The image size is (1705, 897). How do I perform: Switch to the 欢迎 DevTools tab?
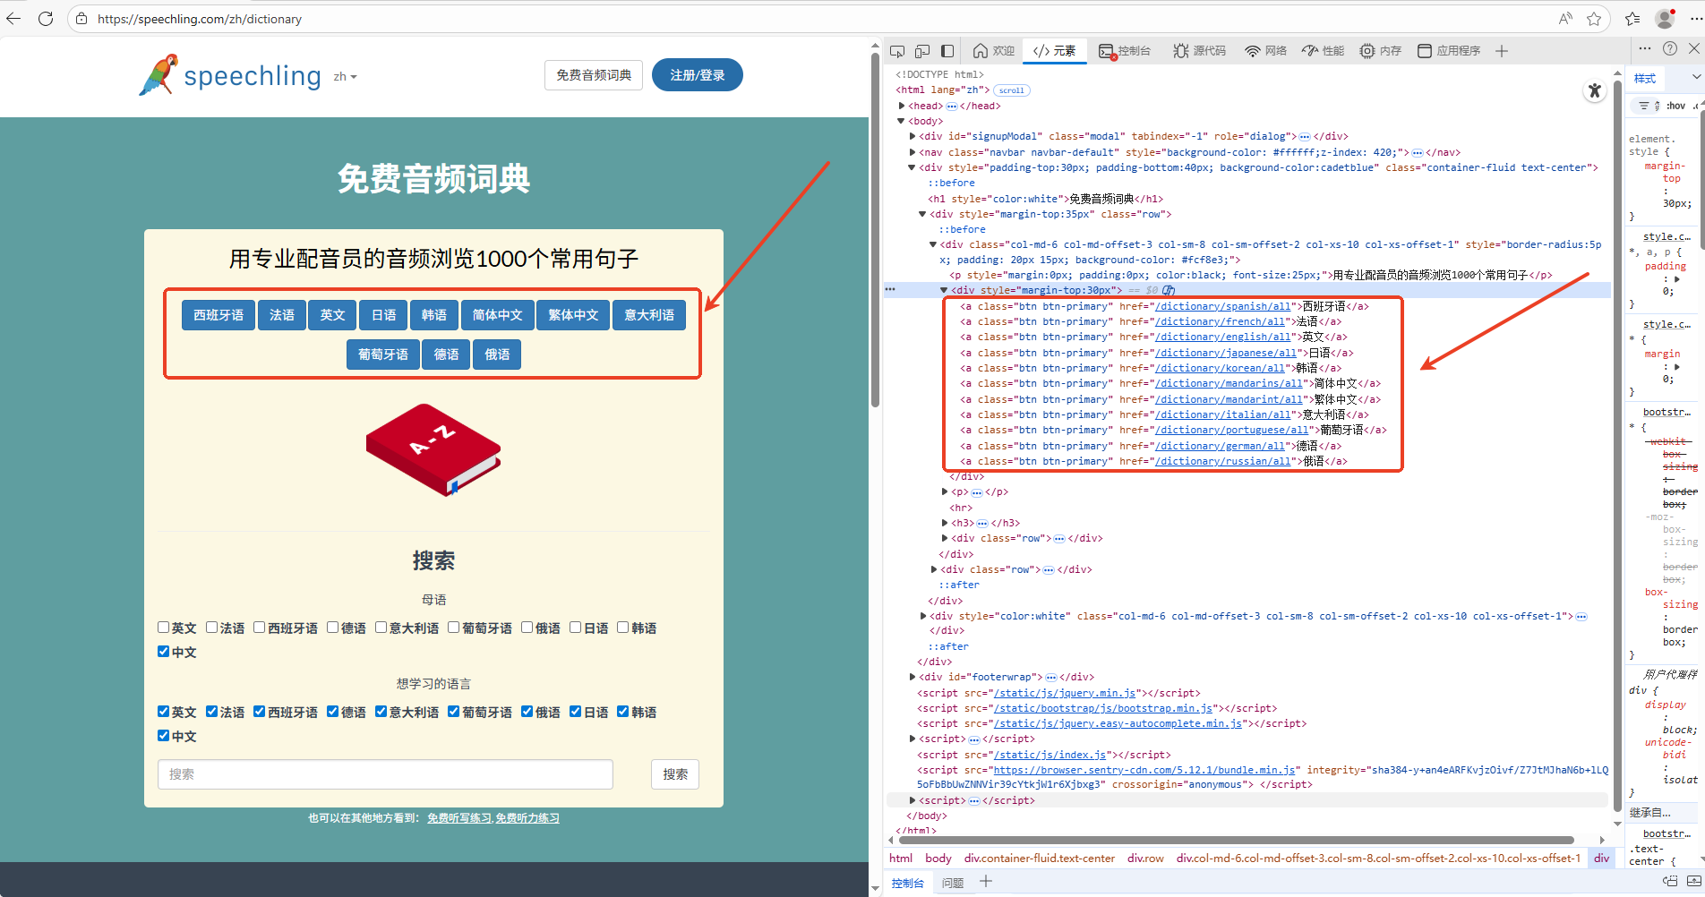click(x=994, y=51)
